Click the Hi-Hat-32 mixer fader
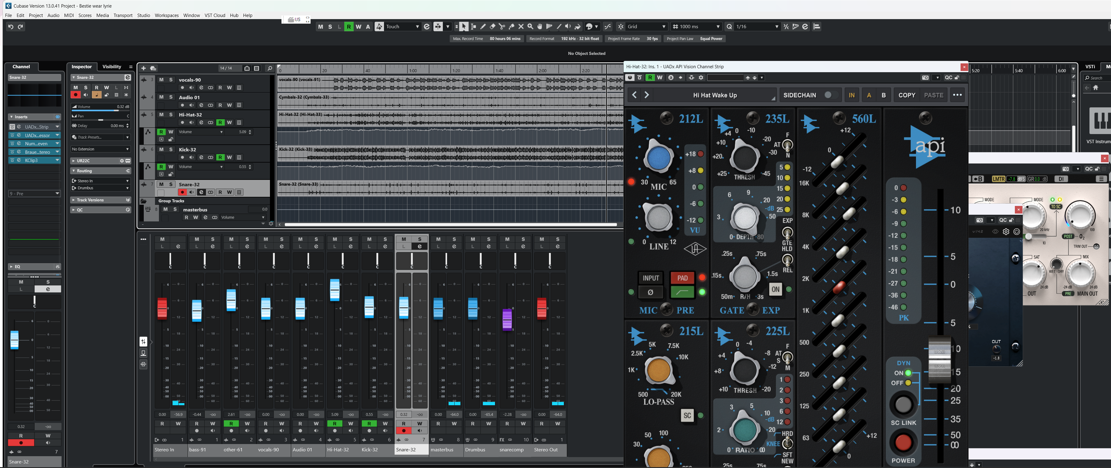The width and height of the screenshot is (1111, 468). (335, 290)
